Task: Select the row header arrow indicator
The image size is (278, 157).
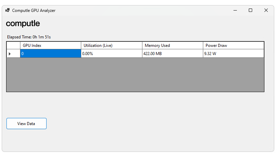Action: tap(10, 54)
